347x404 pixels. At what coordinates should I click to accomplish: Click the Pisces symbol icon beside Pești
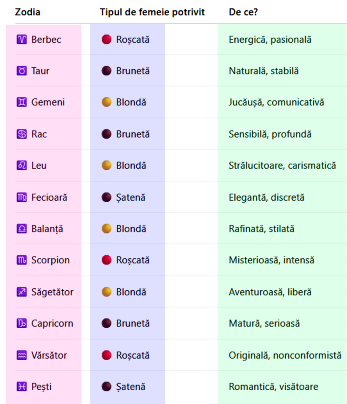coord(21,387)
